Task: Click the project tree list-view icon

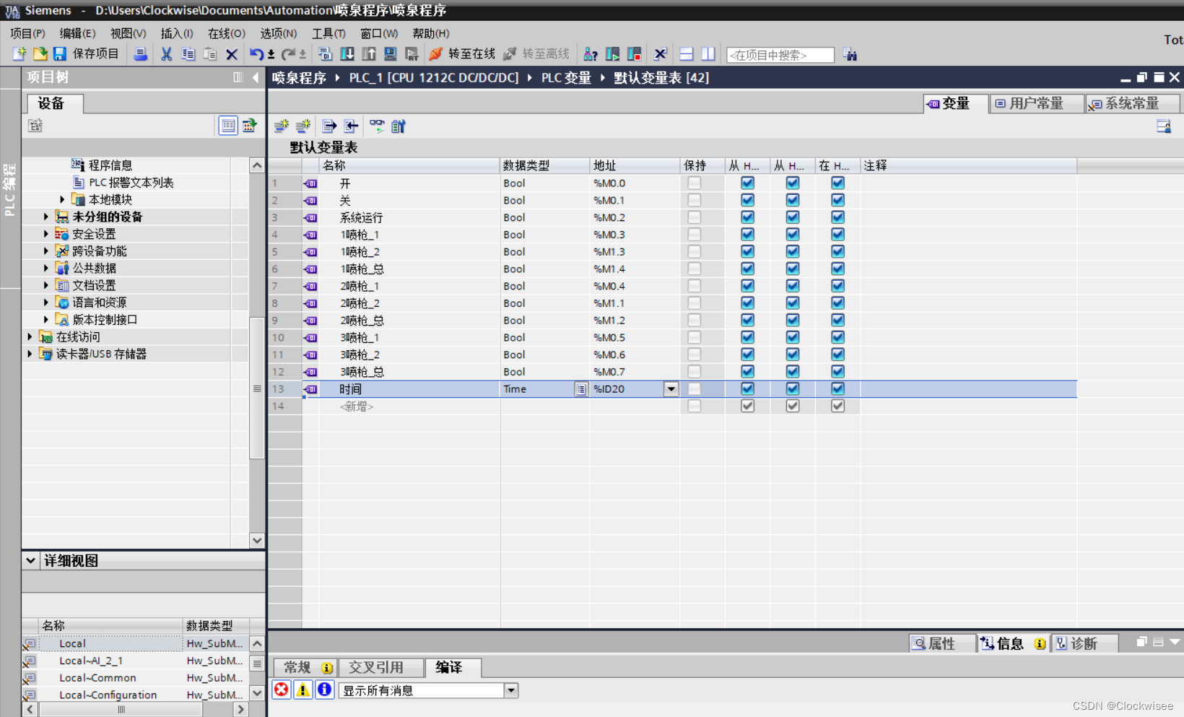Action: (x=228, y=126)
